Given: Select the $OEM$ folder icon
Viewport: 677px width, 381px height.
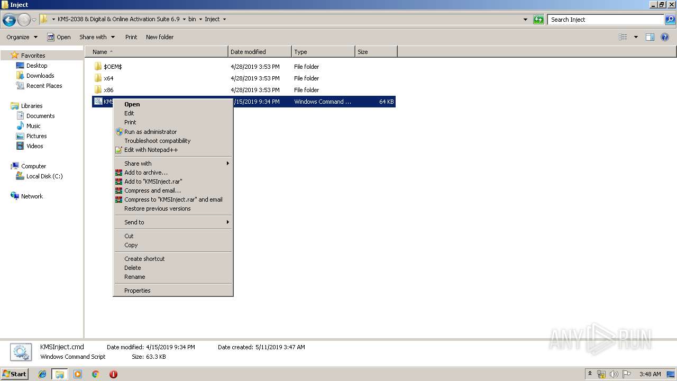Looking at the screenshot, I should (98, 67).
